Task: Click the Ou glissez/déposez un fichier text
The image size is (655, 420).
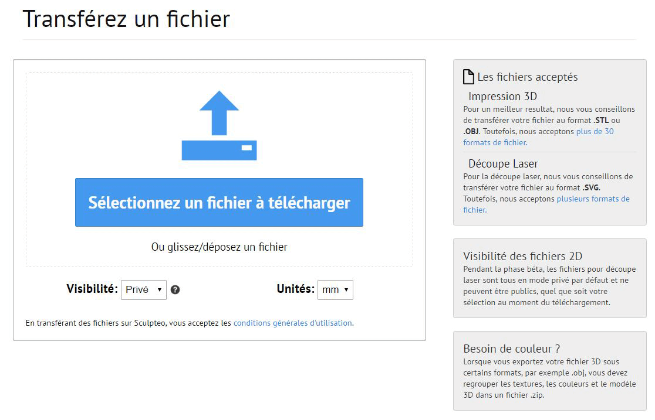Action: [220, 247]
